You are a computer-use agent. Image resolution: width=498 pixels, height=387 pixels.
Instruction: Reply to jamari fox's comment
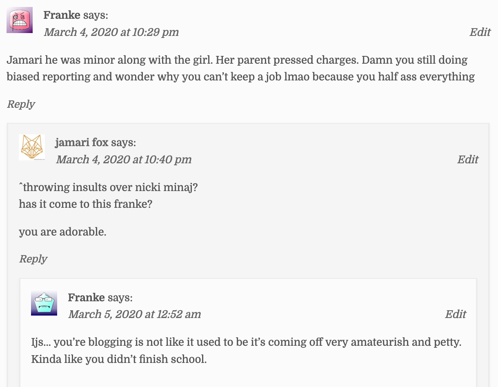tap(33, 259)
